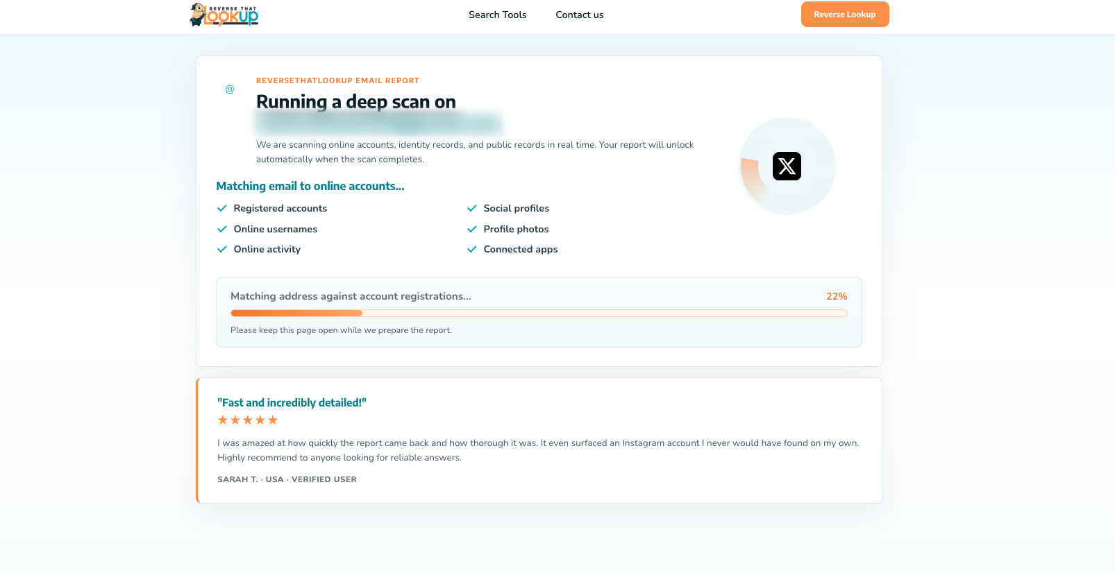Click the orange Reverse Lookup button
The height and width of the screenshot is (573, 1115).
coord(845,15)
